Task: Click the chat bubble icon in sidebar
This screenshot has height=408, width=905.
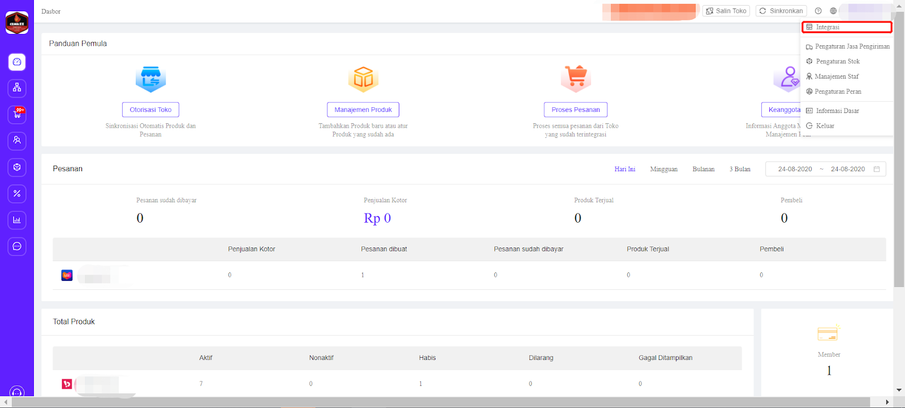Action: click(x=17, y=246)
